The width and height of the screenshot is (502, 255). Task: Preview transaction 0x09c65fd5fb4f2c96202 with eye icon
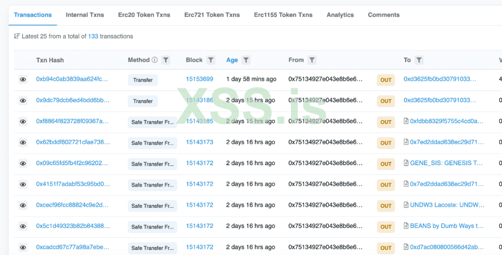click(23, 163)
